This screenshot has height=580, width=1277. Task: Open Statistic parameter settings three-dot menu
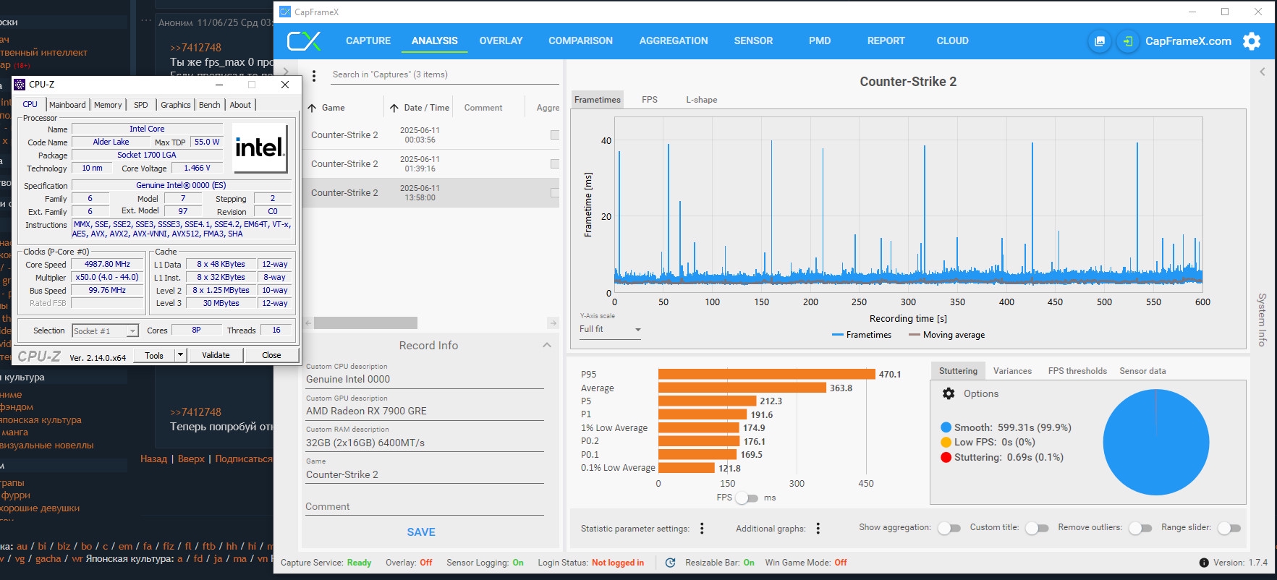pyautogui.click(x=702, y=529)
